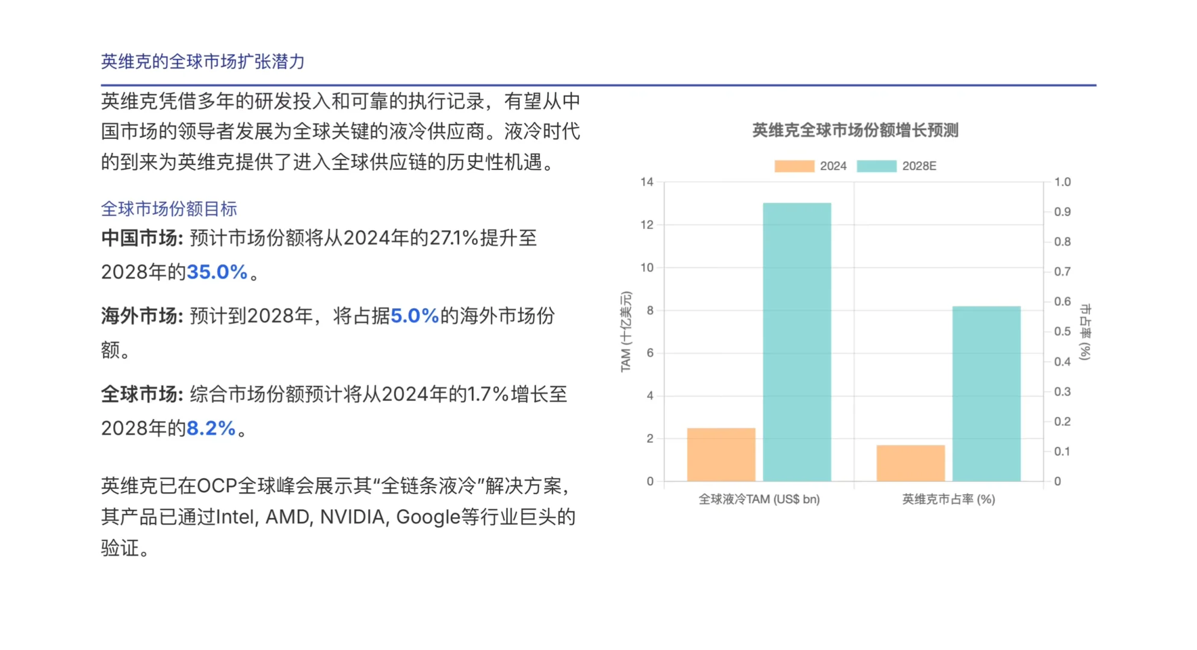Click the orange 2024 market share bar
1197x650 pixels.
click(910, 463)
